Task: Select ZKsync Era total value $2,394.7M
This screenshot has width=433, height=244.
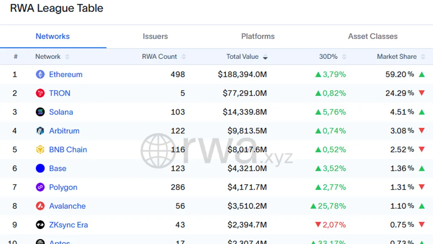Action: [x=247, y=225]
